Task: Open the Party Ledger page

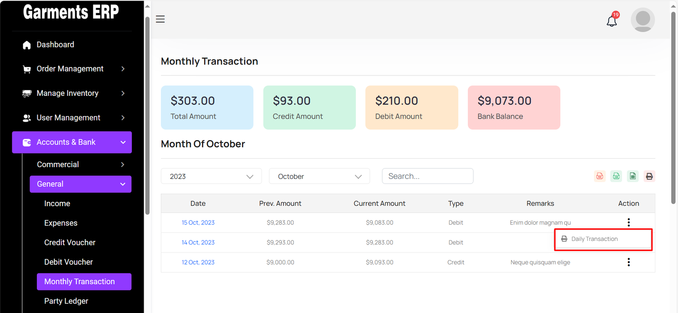Action: click(66, 301)
